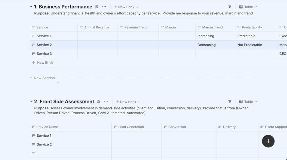This screenshot has width=287, height=160.
Task: Open settings sliders icon for Front Side Assessment
Action: tap(99, 101)
